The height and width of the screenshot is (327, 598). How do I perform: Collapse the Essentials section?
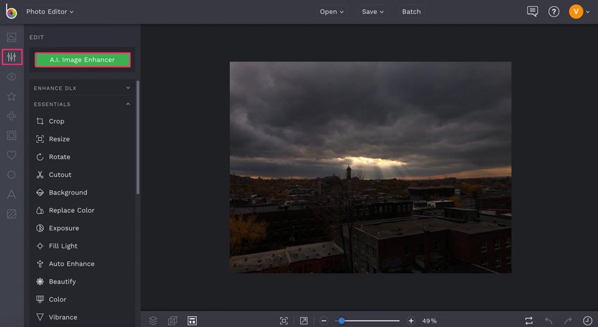coord(82,104)
